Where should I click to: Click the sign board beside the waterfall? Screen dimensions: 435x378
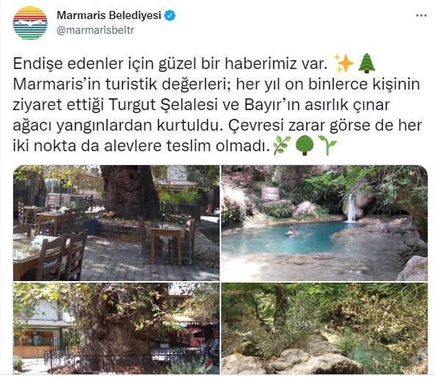pos(270,193)
